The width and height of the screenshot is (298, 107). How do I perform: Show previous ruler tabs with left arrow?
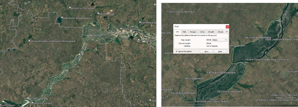[224, 32]
